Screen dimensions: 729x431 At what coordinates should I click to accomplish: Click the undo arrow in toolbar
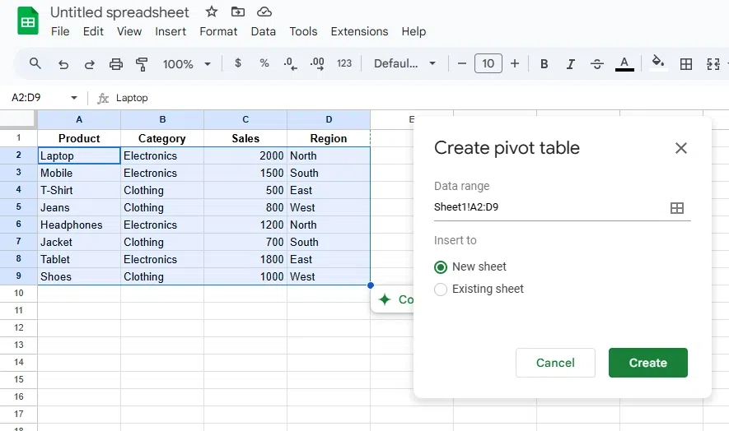tap(63, 64)
